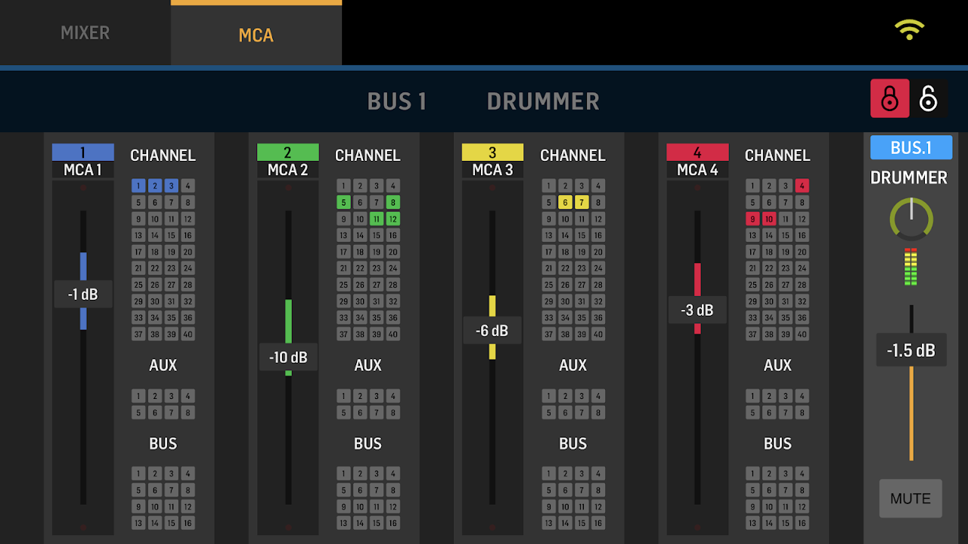Assign channel 13 to MCA 2
Image resolution: width=968 pixels, height=544 pixels.
pyautogui.click(x=343, y=235)
